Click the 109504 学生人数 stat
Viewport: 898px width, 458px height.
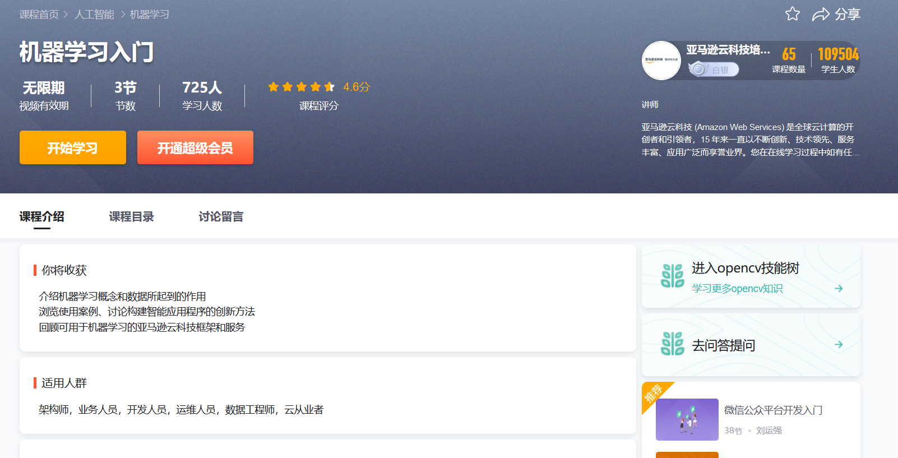click(x=838, y=60)
